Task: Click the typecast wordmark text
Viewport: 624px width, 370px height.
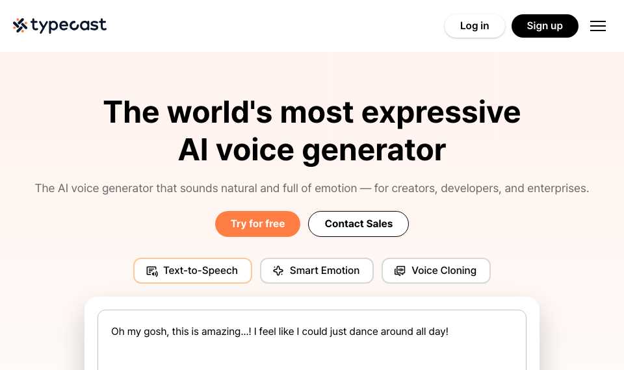Action: pyautogui.click(x=68, y=25)
